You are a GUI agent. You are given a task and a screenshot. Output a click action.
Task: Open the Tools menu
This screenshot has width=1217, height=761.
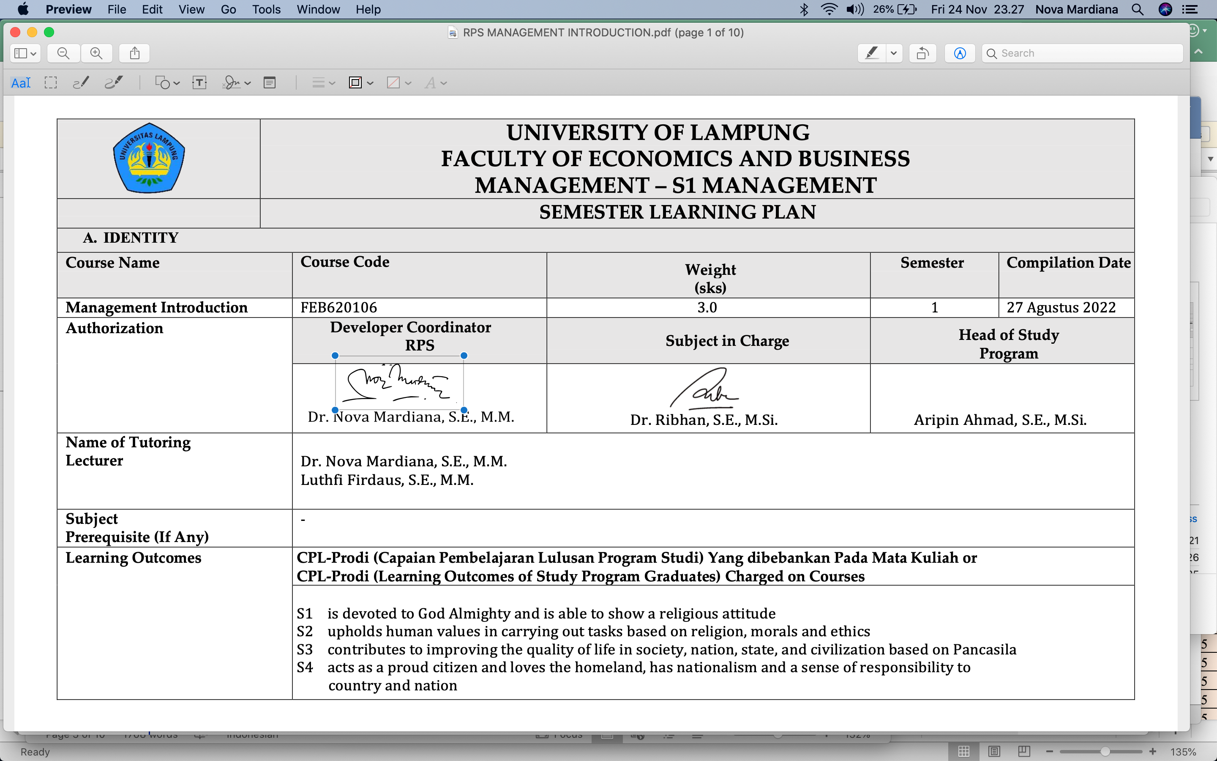click(x=266, y=10)
